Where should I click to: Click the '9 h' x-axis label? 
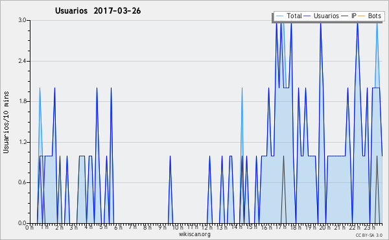click(x=162, y=227)
